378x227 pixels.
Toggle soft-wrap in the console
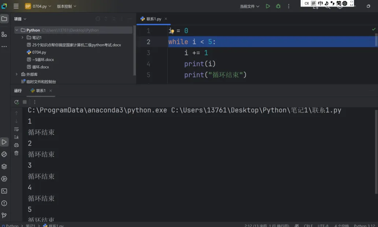click(16, 129)
